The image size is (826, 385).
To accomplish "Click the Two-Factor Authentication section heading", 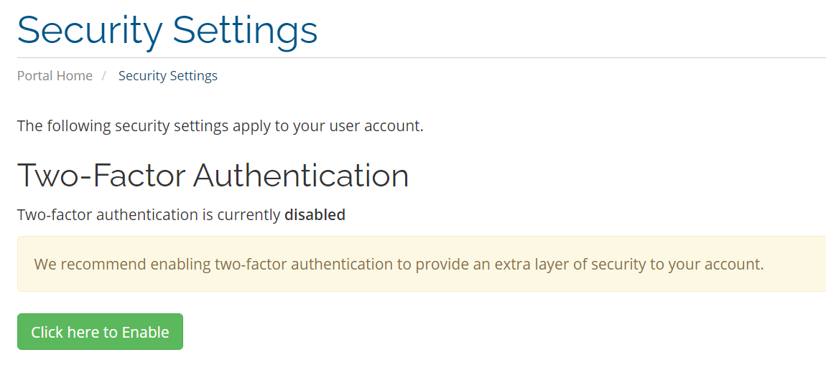I will pyautogui.click(x=213, y=176).
